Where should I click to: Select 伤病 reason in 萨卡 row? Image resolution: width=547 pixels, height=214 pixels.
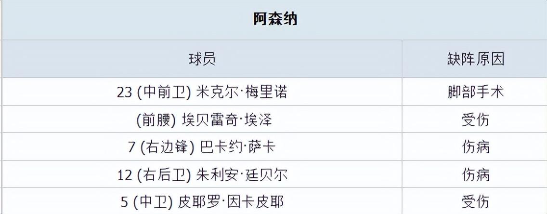(x=475, y=147)
